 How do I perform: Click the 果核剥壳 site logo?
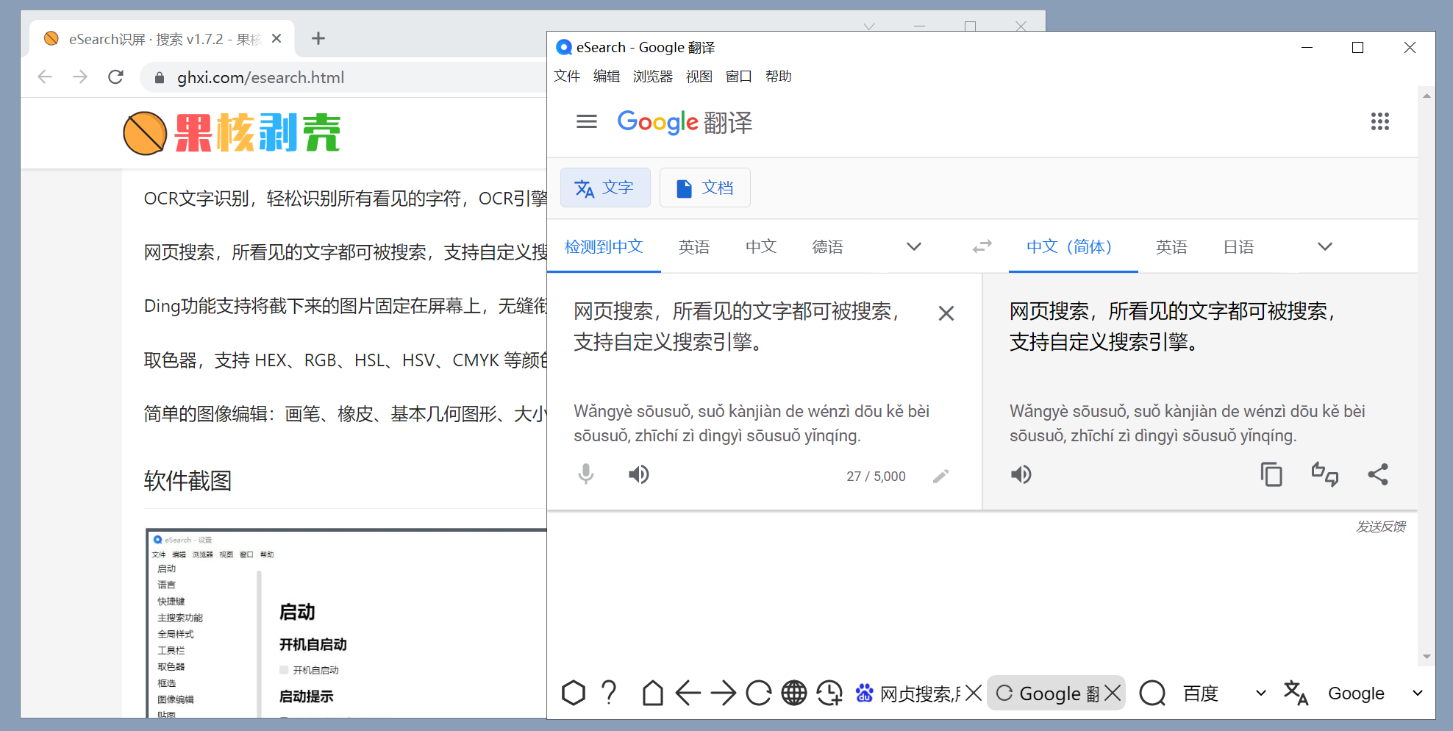click(231, 133)
